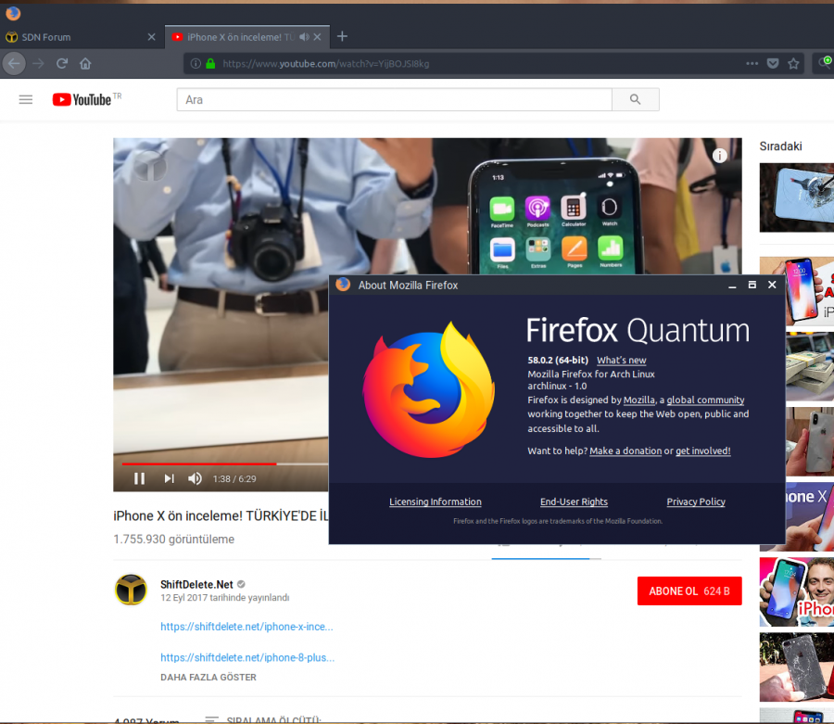Reload the current YouTube page
This screenshot has width=834, height=724.
point(62,64)
